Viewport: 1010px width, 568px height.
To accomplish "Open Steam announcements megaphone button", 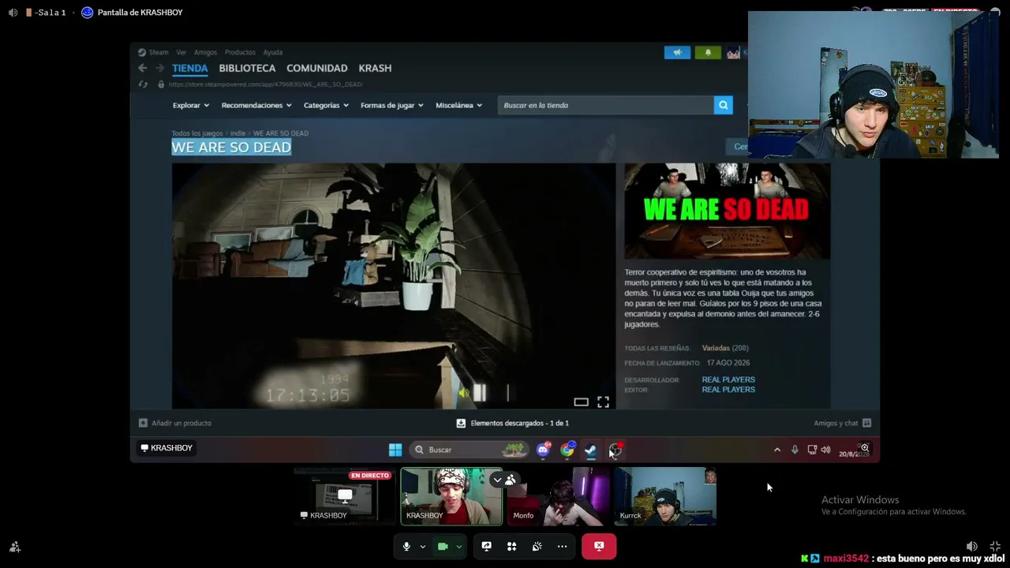I will point(677,52).
